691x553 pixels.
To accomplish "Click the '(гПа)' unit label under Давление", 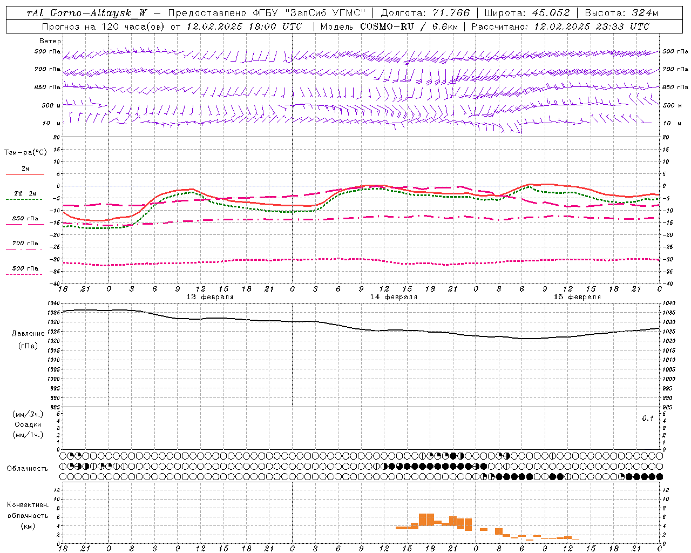I will [x=28, y=346].
